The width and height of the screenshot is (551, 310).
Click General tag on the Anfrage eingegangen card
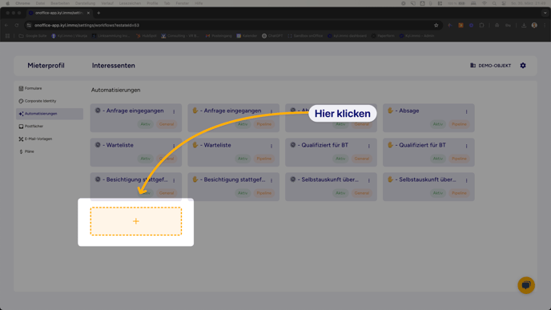[x=167, y=124]
